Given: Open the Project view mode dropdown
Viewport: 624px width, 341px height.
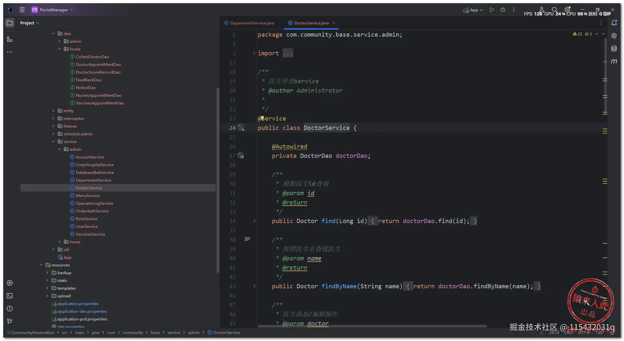Looking at the screenshot, I should point(30,23).
